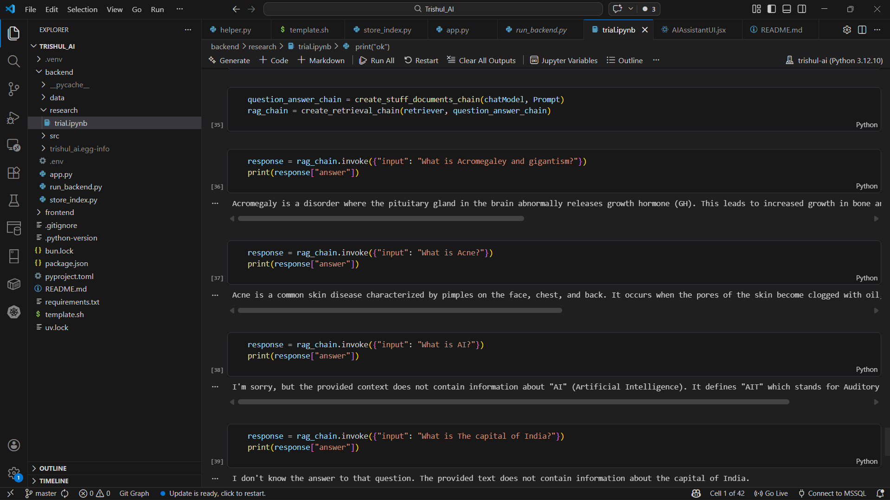Open Accounts icon in activity bar
The image size is (890, 500).
[14, 445]
